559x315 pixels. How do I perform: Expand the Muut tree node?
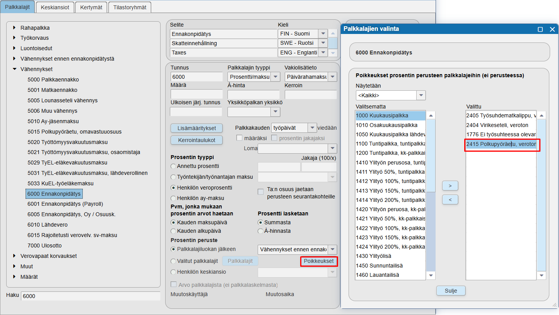[x=15, y=266]
